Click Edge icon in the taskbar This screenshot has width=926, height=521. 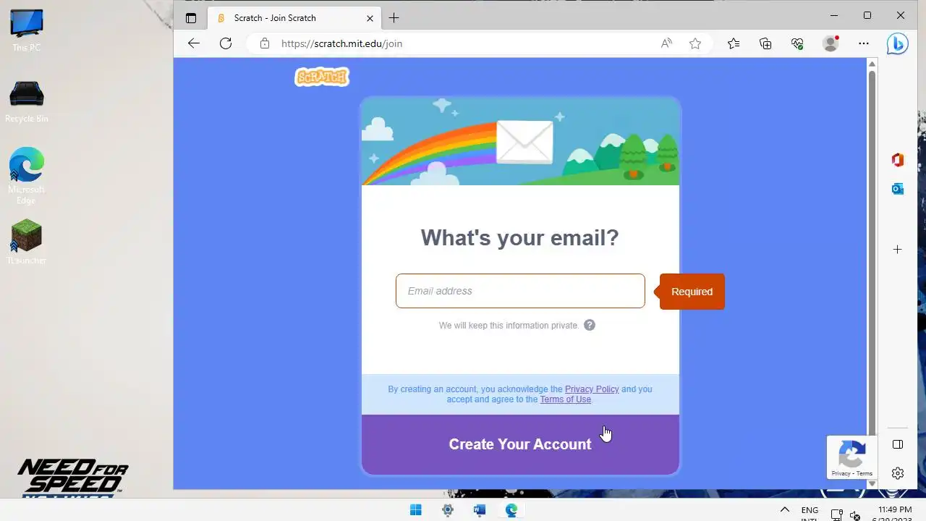coord(511,510)
